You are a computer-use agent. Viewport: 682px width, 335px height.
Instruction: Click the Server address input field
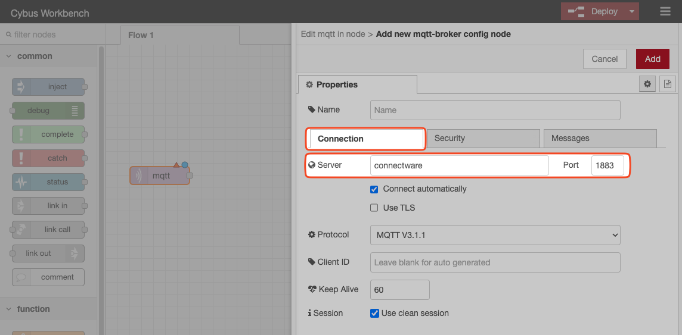[x=459, y=165]
